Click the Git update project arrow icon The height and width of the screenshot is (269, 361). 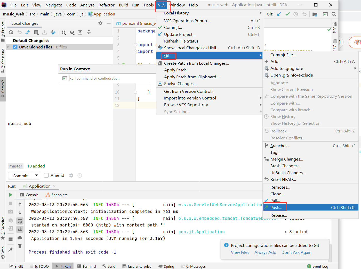279,14
